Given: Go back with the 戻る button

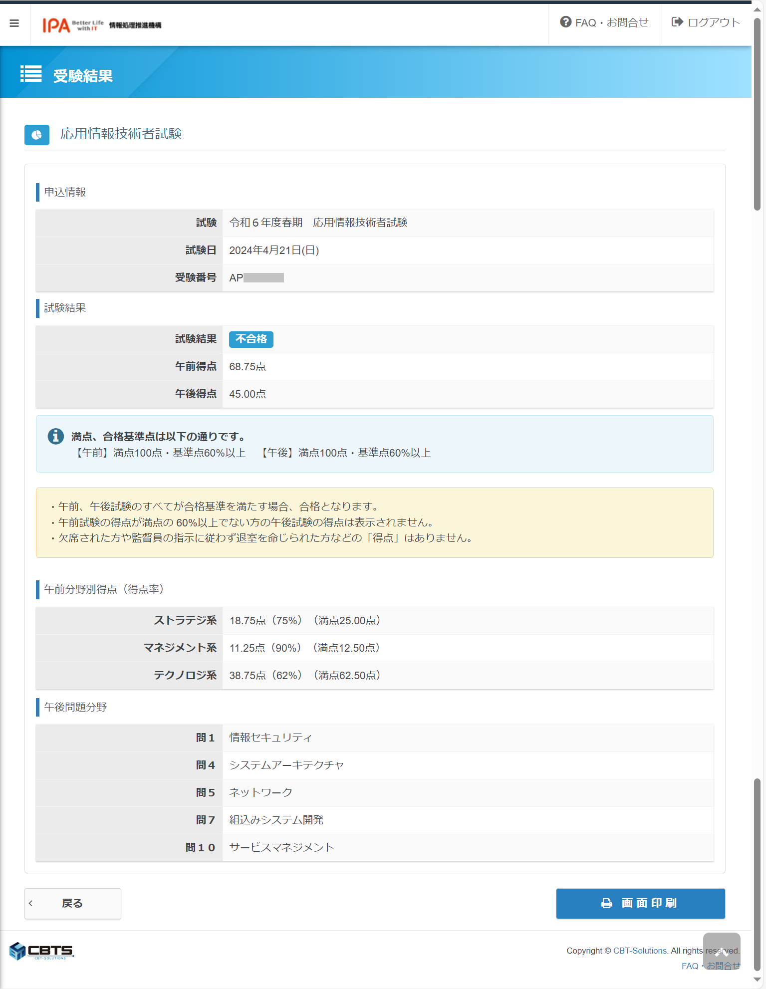Looking at the screenshot, I should tap(73, 903).
